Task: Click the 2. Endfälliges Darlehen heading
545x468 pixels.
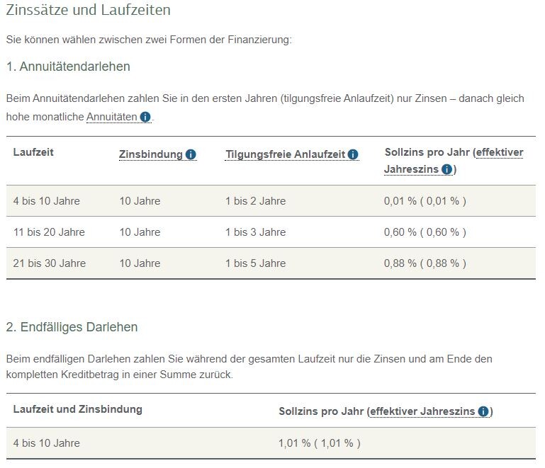Action: [x=72, y=327]
